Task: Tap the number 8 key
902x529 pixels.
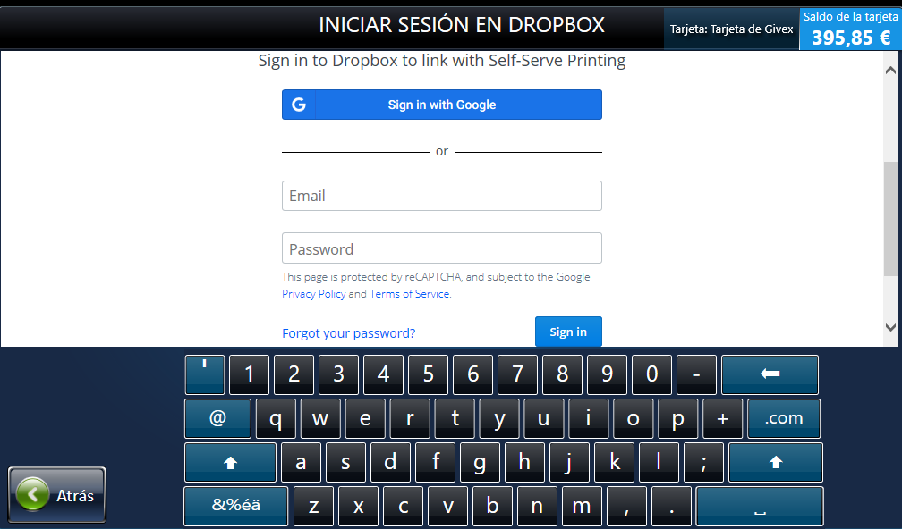Action: coord(563,374)
